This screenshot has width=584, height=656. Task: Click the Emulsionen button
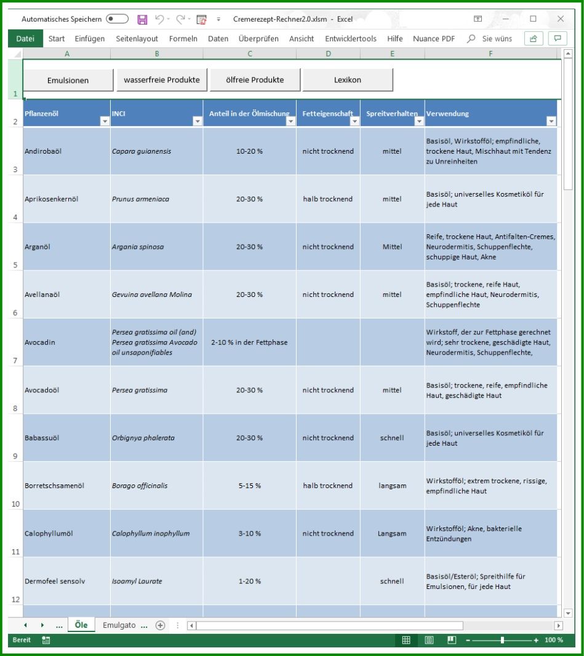[68, 80]
